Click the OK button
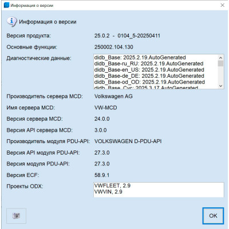This screenshot has width=229, height=229. pyautogui.click(x=213, y=216)
